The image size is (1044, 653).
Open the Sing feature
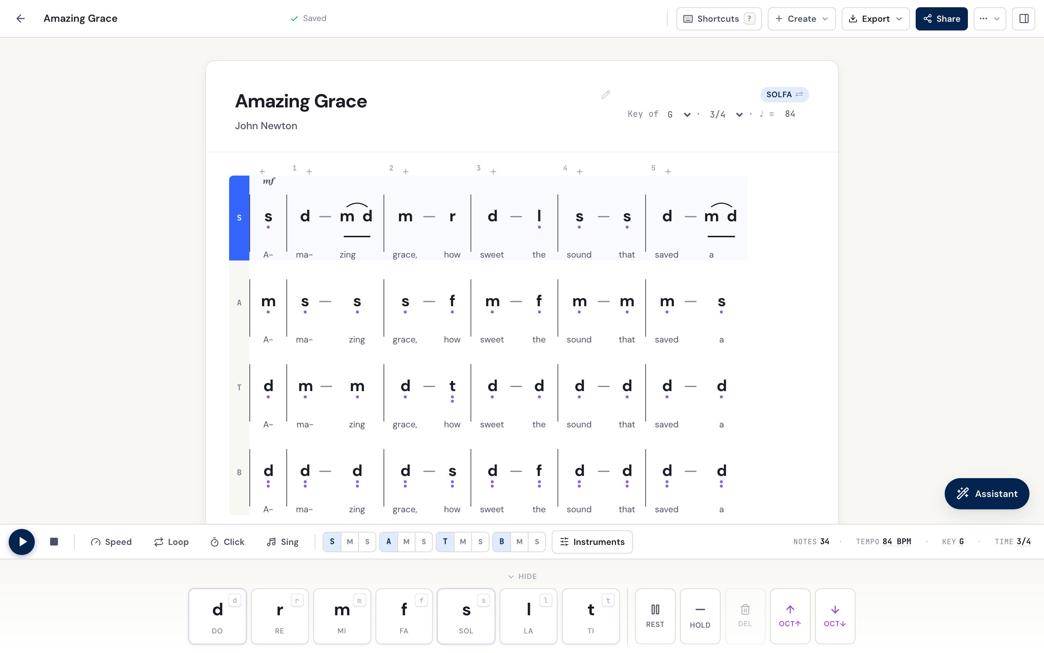click(283, 542)
